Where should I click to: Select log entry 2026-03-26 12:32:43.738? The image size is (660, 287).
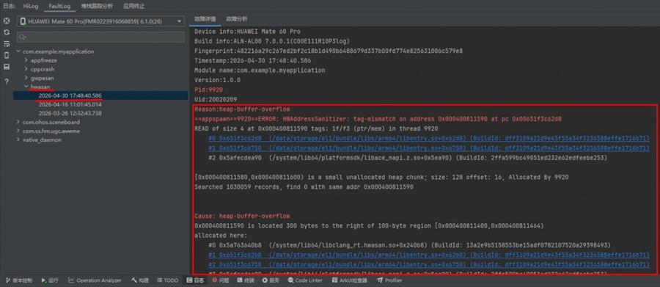70,113
